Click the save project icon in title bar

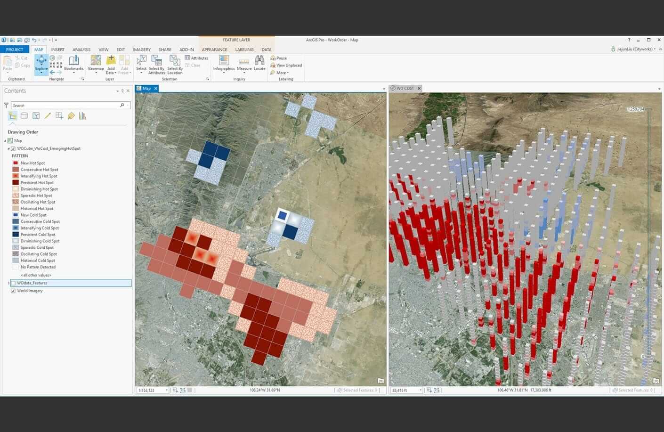click(27, 40)
